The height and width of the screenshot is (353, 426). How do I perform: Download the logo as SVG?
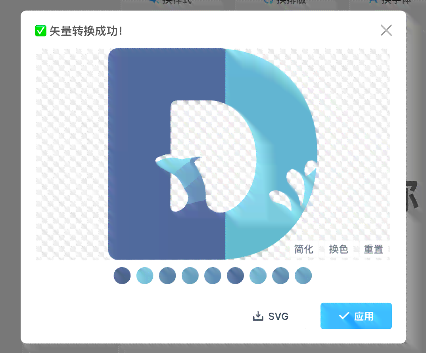(x=271, y=316)
